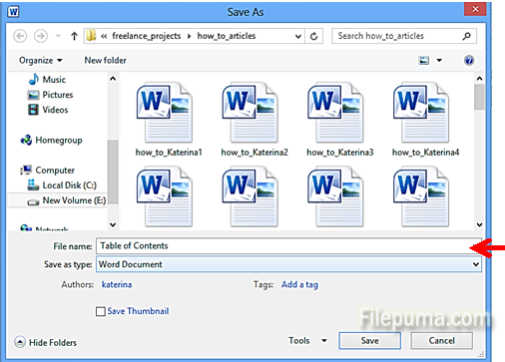
Task: Open recent locations dropdown arrow
Action: 58,36
